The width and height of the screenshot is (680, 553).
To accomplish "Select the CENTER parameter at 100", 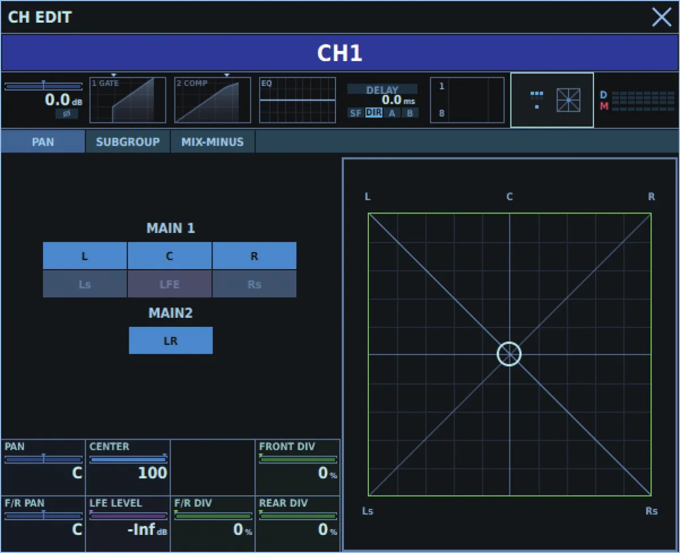I will pyautogui.click(x=128, y=467).
